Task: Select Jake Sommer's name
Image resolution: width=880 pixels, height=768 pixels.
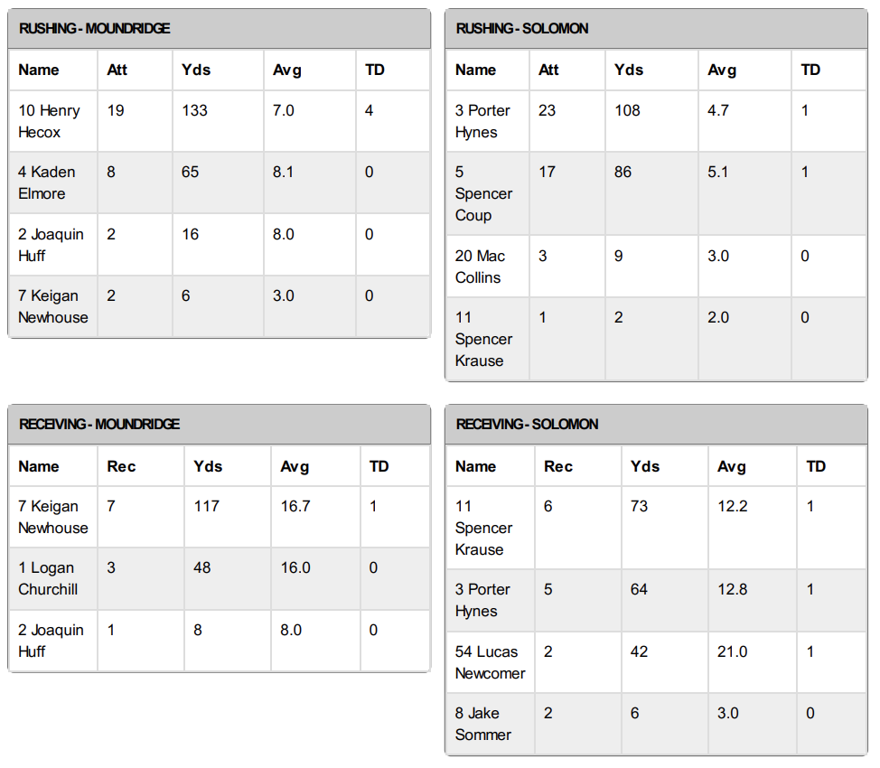Action: click(483, 724)
